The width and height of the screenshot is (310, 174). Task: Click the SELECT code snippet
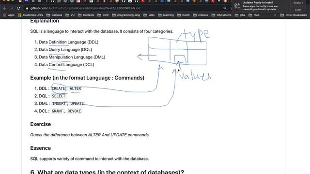point(59,96)
